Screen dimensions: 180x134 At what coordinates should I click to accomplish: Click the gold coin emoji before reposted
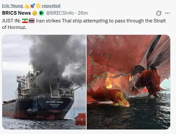click(x=38, y=6)
